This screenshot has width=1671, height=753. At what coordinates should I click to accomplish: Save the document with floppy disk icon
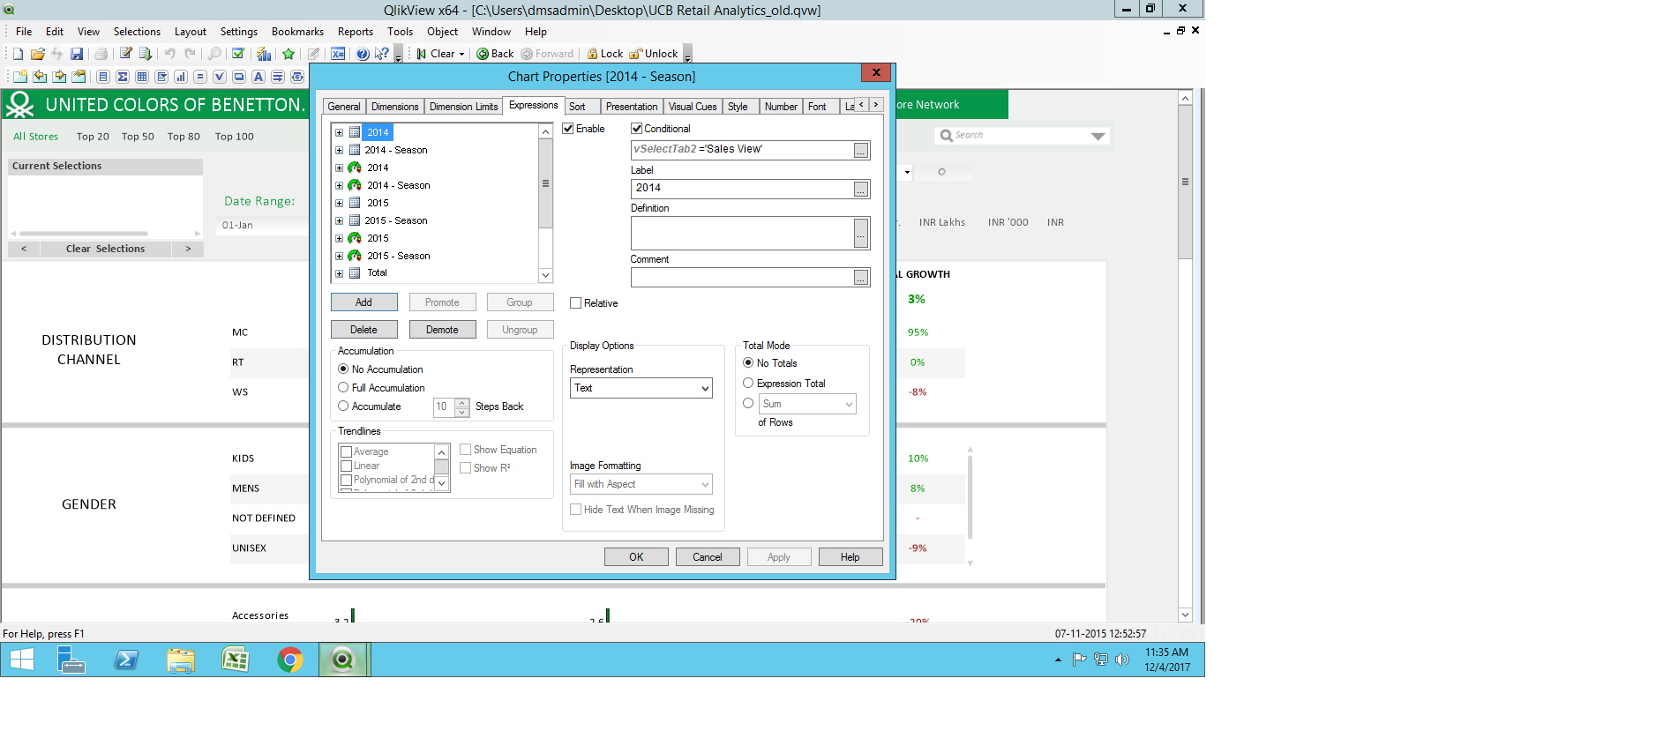pos(77,54)
